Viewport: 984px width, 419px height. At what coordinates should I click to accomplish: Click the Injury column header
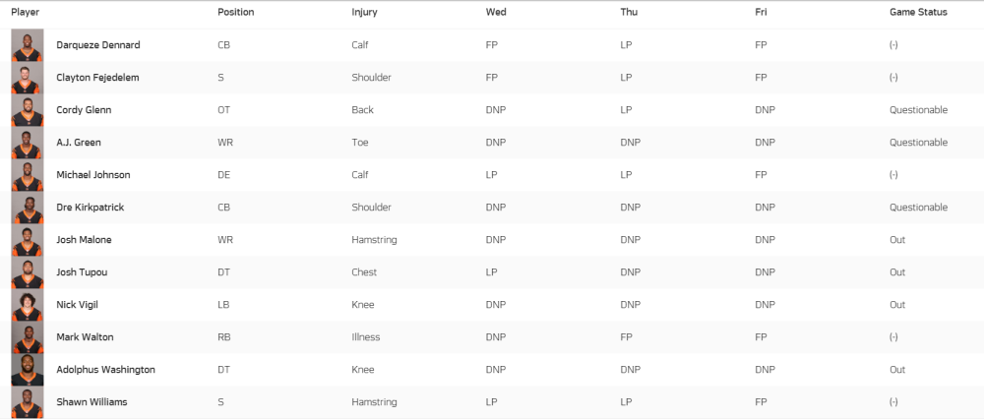pyautogui.click(x=365, y=12)
